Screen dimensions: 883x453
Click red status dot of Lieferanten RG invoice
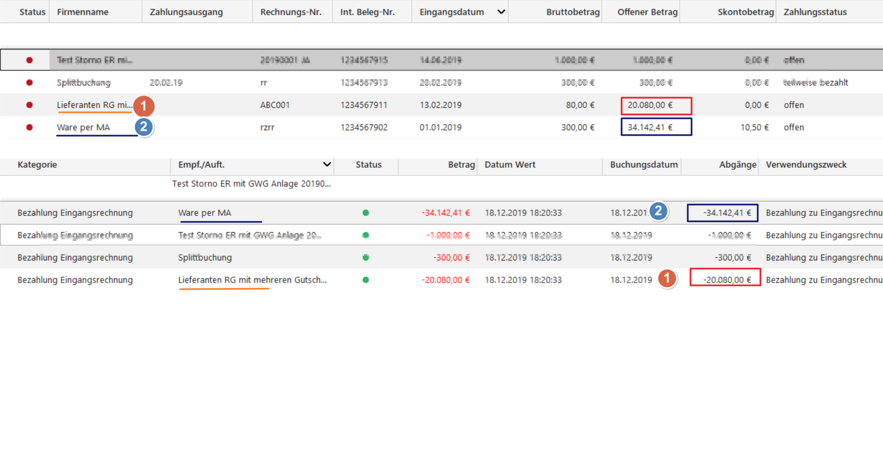[x=29, y=105]
